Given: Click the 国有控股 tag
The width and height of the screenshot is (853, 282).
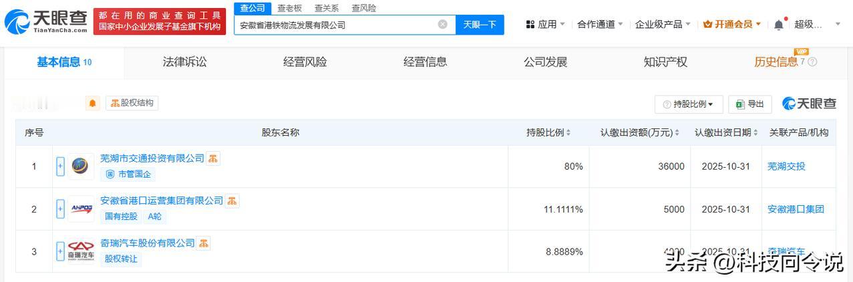Looking at the screenshot, I should point(121,217).
